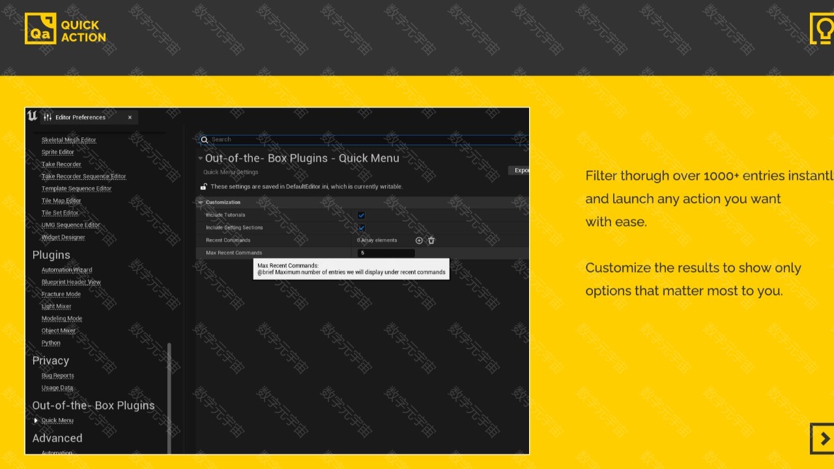Click the Search settings field
Viewport: 834px width, 469px height.
pos(364,139)
